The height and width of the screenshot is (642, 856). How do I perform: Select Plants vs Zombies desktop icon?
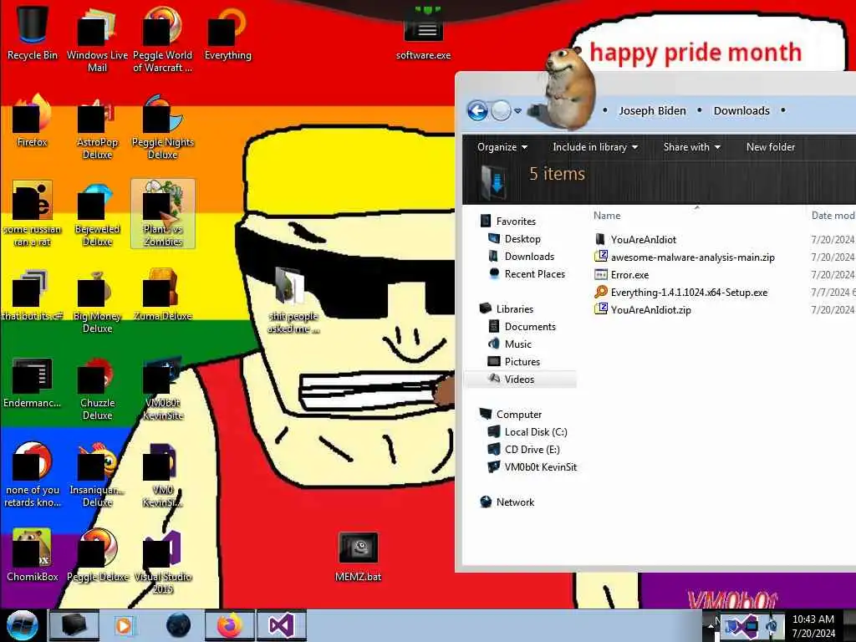click(163, 213)
